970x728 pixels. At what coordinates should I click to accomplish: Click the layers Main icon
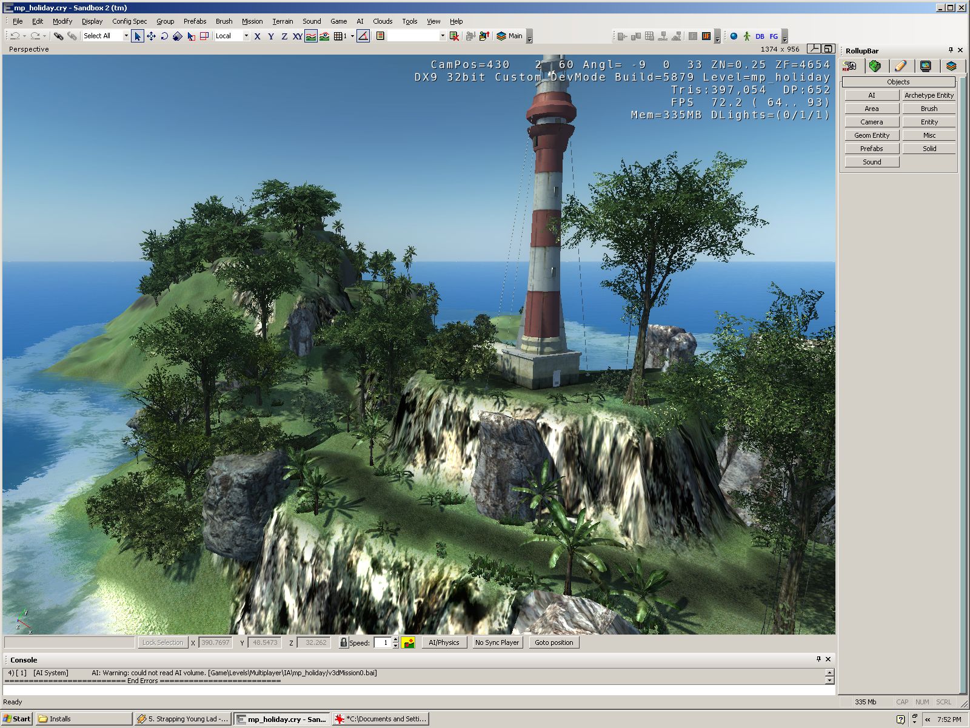(509, 36)
